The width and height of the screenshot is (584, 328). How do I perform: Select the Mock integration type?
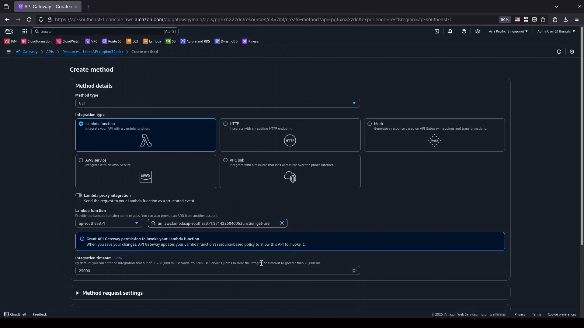(x=434, y=135)
